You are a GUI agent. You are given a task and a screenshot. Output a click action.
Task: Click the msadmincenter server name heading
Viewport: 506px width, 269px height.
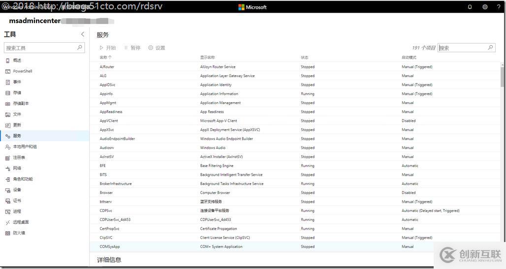(x=35, y=21)
